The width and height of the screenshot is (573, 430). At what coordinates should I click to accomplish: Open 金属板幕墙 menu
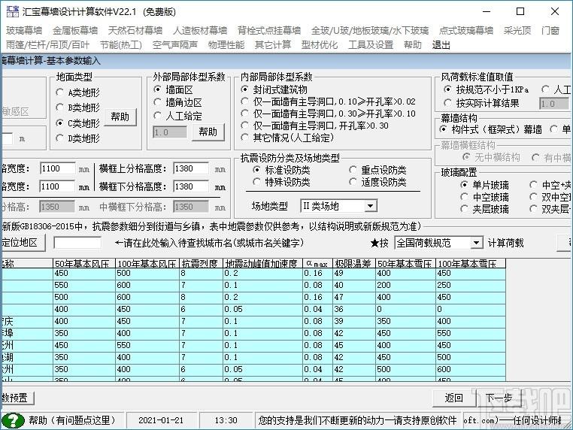coord(75,30)
